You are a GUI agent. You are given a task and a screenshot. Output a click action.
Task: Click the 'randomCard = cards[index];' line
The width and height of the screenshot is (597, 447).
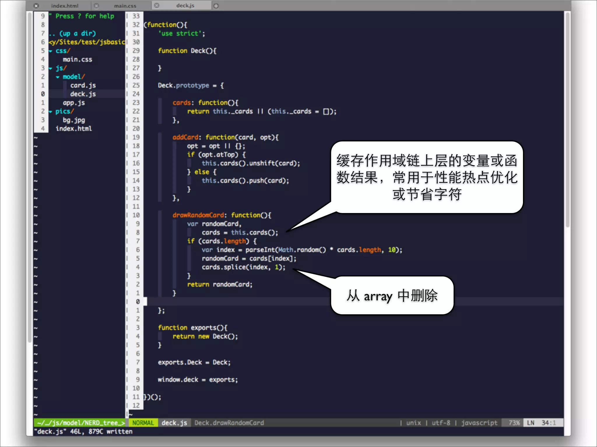(x=249, y=258)
